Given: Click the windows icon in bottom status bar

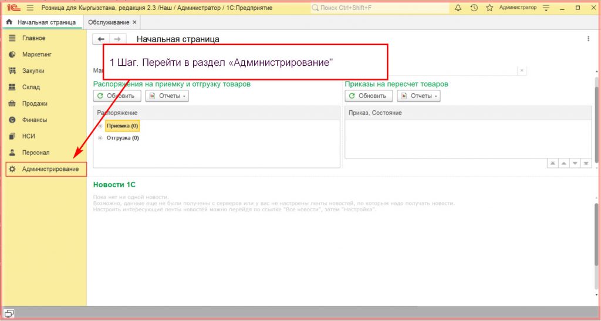Looking at the screenshot, I should [10, 313].
